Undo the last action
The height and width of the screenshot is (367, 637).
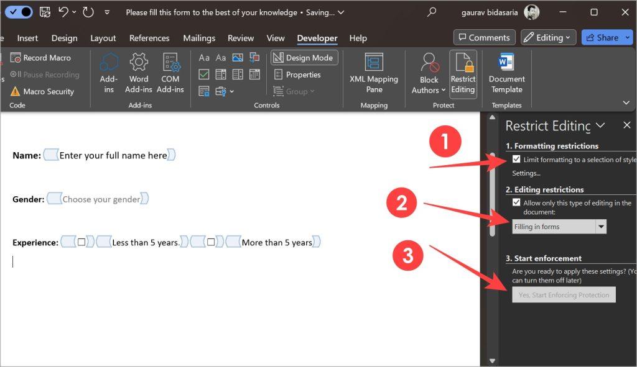(x=63, y=12)
